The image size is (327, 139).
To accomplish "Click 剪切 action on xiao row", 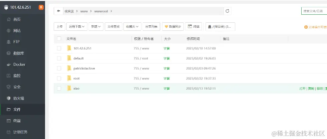I will click(x=320, y=89).
